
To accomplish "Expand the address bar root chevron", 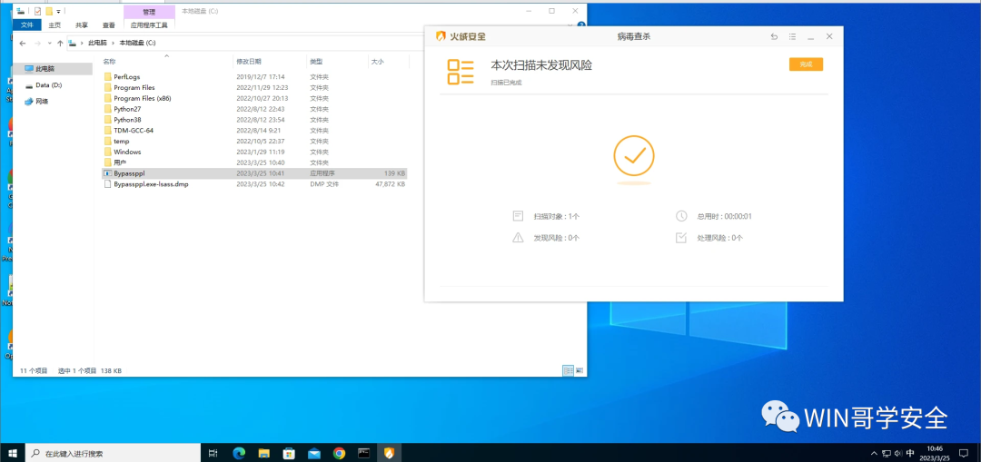I will [82, 43].
